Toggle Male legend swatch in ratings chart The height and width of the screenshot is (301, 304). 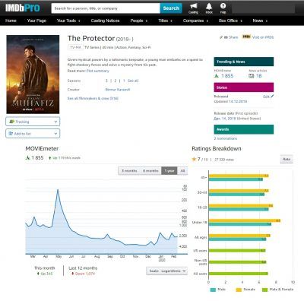[213, 290]
